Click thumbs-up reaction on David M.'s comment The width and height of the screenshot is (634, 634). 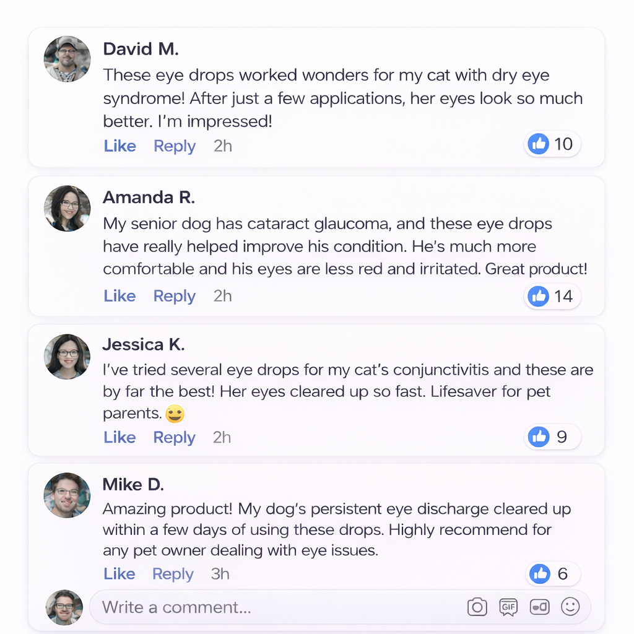pos(539,144)
